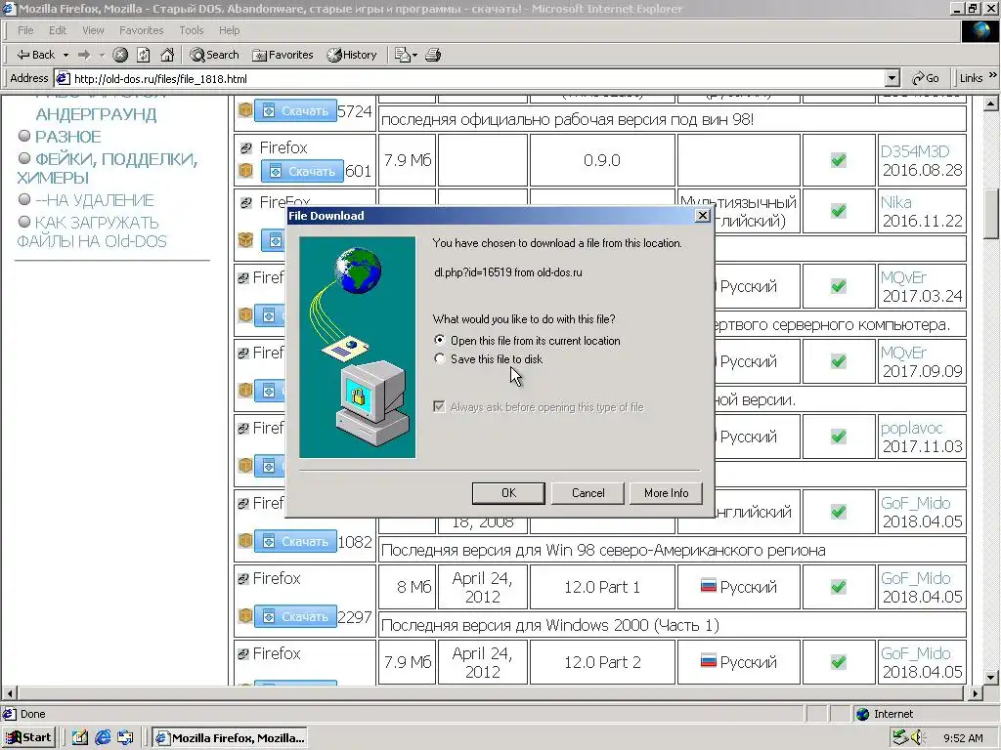Open uploader link Nika
Viewport: 1001px width, 750px height.
click(895, 202)
